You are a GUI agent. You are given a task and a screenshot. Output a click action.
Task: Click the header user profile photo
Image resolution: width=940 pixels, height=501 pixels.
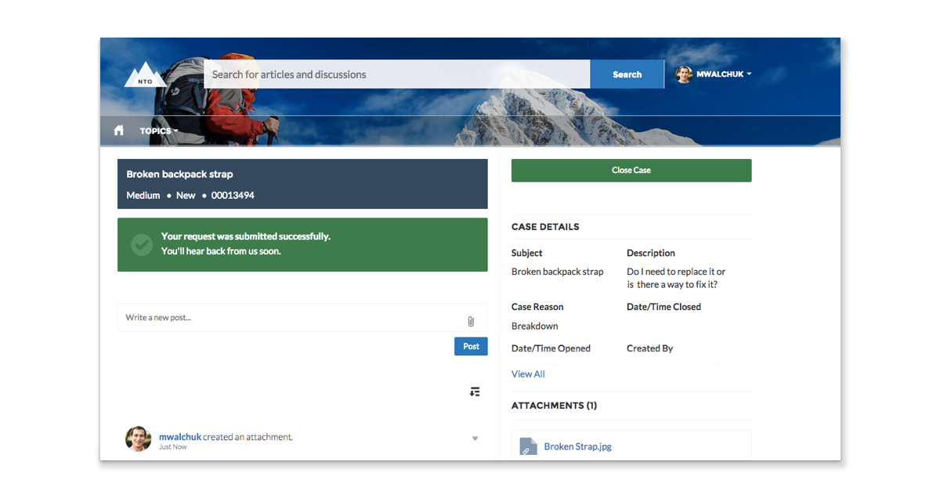tap(684, 74)
